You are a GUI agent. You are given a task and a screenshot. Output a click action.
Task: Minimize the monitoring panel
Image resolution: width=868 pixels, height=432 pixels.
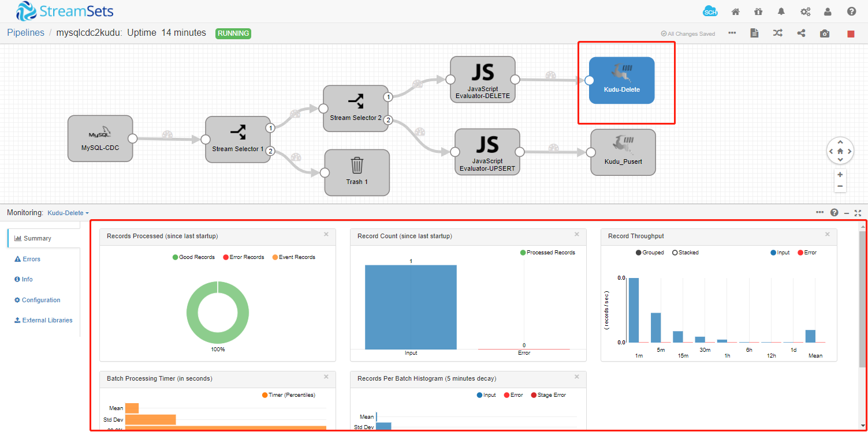847,213
